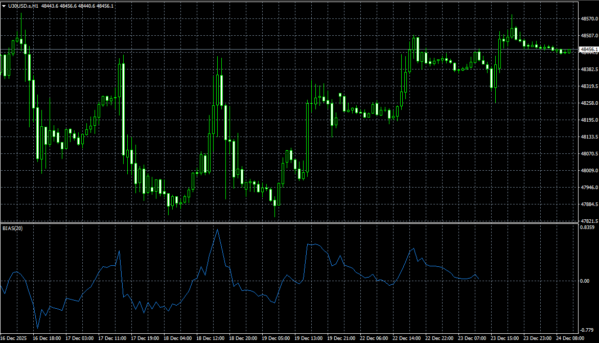
Task: Click the highlighted current price tag 48456.1
Action: [x=588, y=50]
